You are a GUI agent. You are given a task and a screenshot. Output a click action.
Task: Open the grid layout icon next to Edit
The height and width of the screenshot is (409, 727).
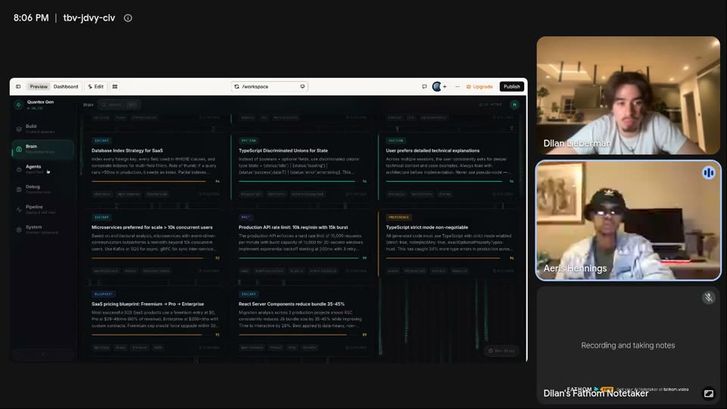(115, 86)
